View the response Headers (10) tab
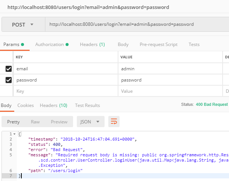The width and height of the screenshot is (229, 181). pyautogui.click(x=54, y=105)
